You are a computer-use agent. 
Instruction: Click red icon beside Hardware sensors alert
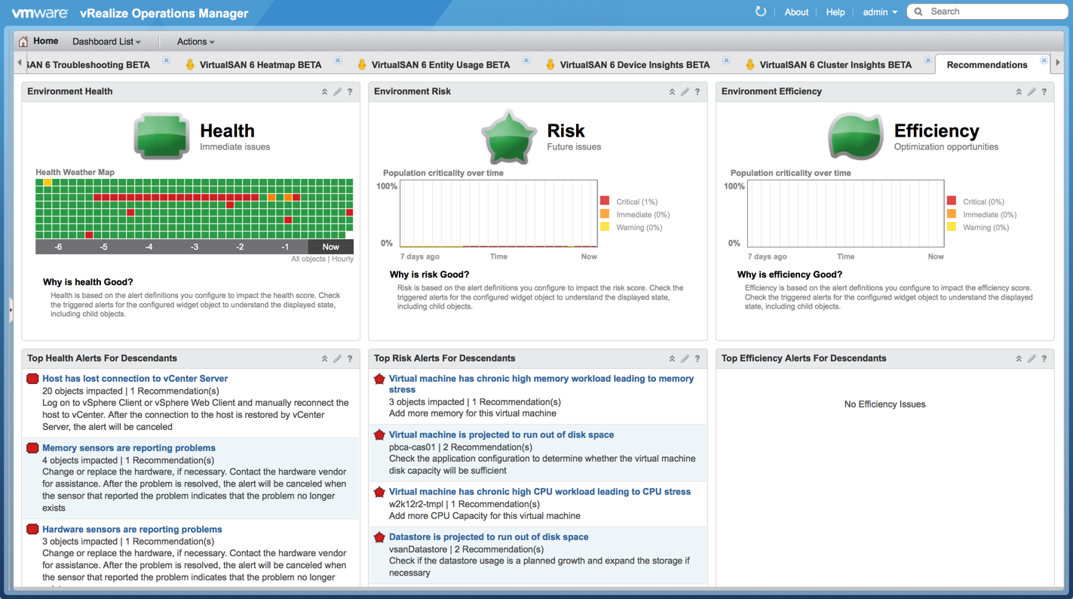tap(32, 530)
